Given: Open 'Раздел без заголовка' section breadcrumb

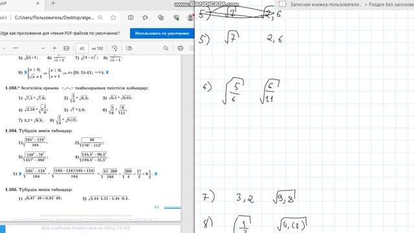Looking at the screenshot, I should coord(391,5).
